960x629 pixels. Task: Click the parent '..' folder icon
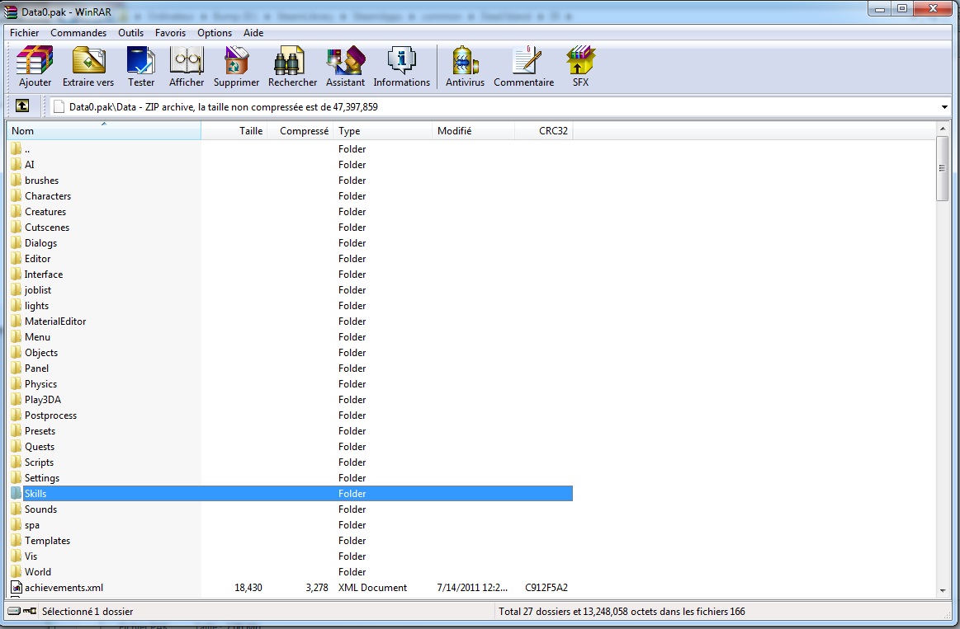pos(16,148)
